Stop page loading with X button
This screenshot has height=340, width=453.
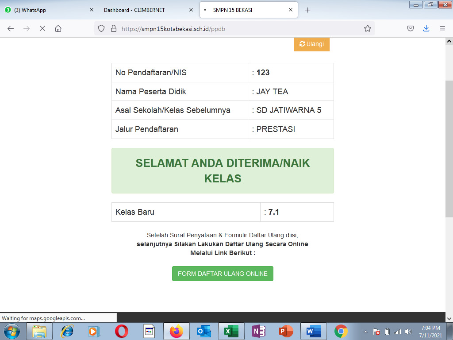[42, 28]
